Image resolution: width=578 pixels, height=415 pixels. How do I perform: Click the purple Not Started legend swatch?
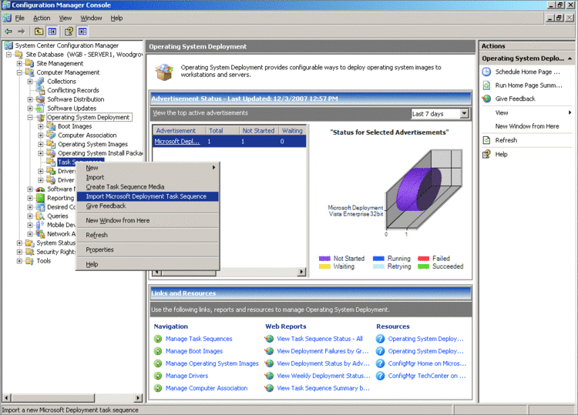point(324,259)
